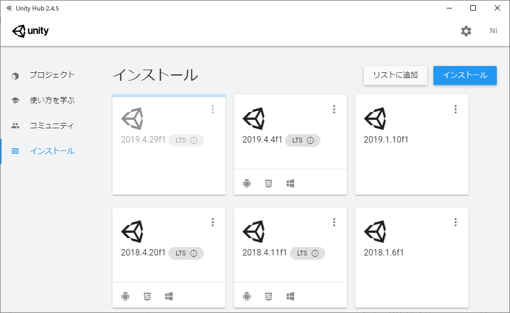Screen dimensions: 510x313
Task: Click the Unity logo on 2019.4.29f1 card
Action: [133, 119]
